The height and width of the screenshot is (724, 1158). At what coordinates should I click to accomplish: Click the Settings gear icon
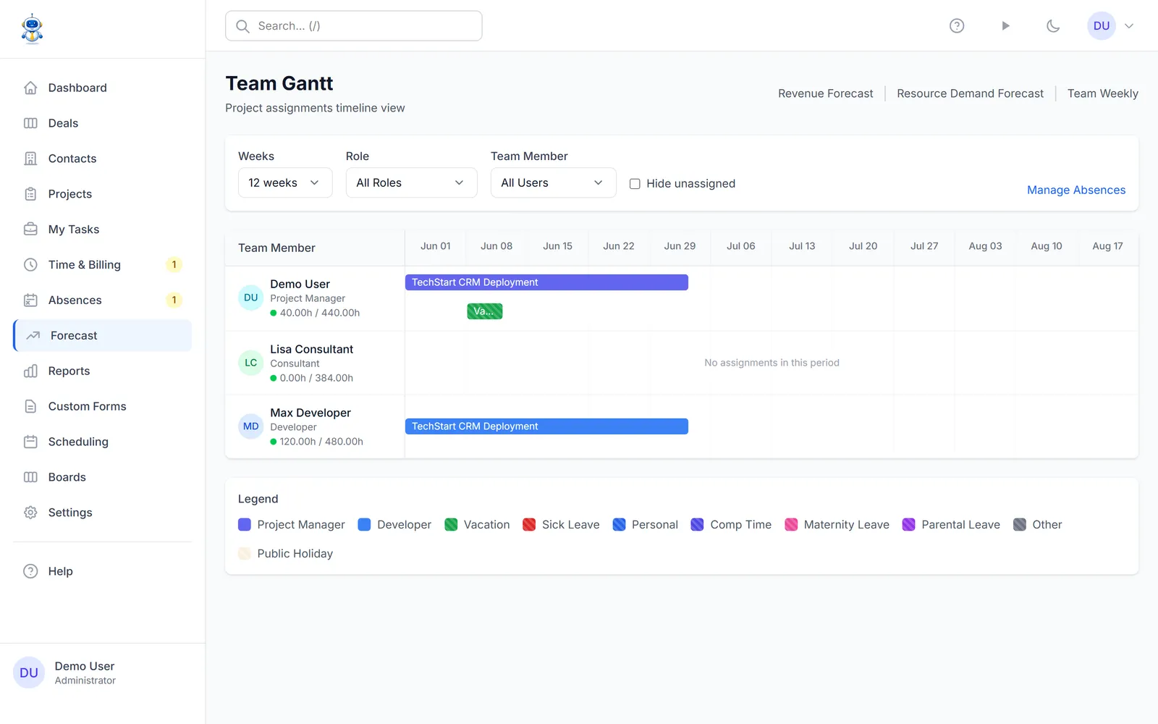30,513
